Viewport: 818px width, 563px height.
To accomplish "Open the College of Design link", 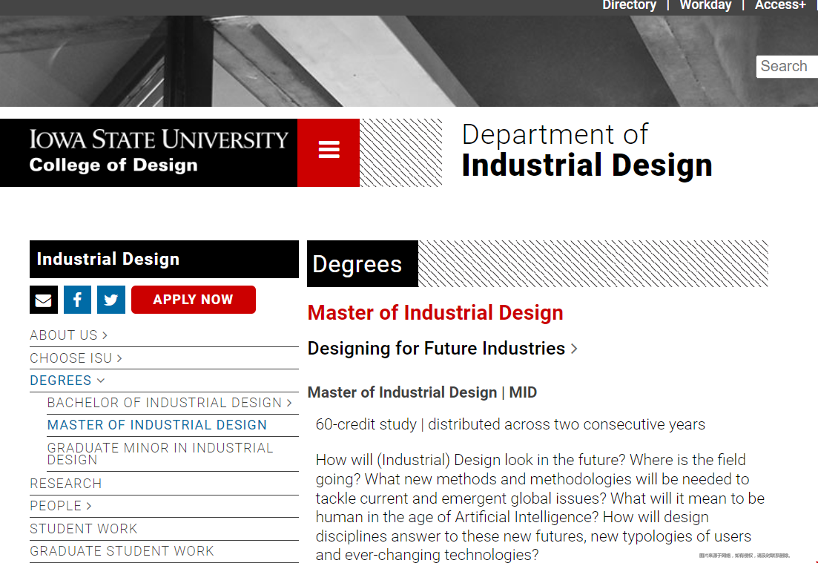I will pyautogui.click(x=113, y=165).
